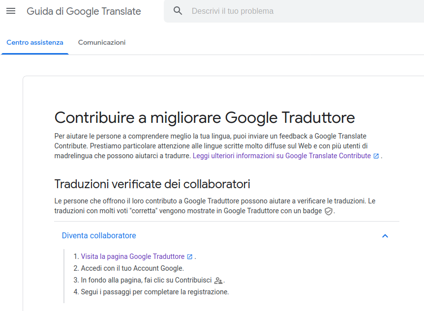Viewport: 424px width, 311px height.
Task: Open the hamburger main menu
Action: pyautogui.click(x=11, y=11)
